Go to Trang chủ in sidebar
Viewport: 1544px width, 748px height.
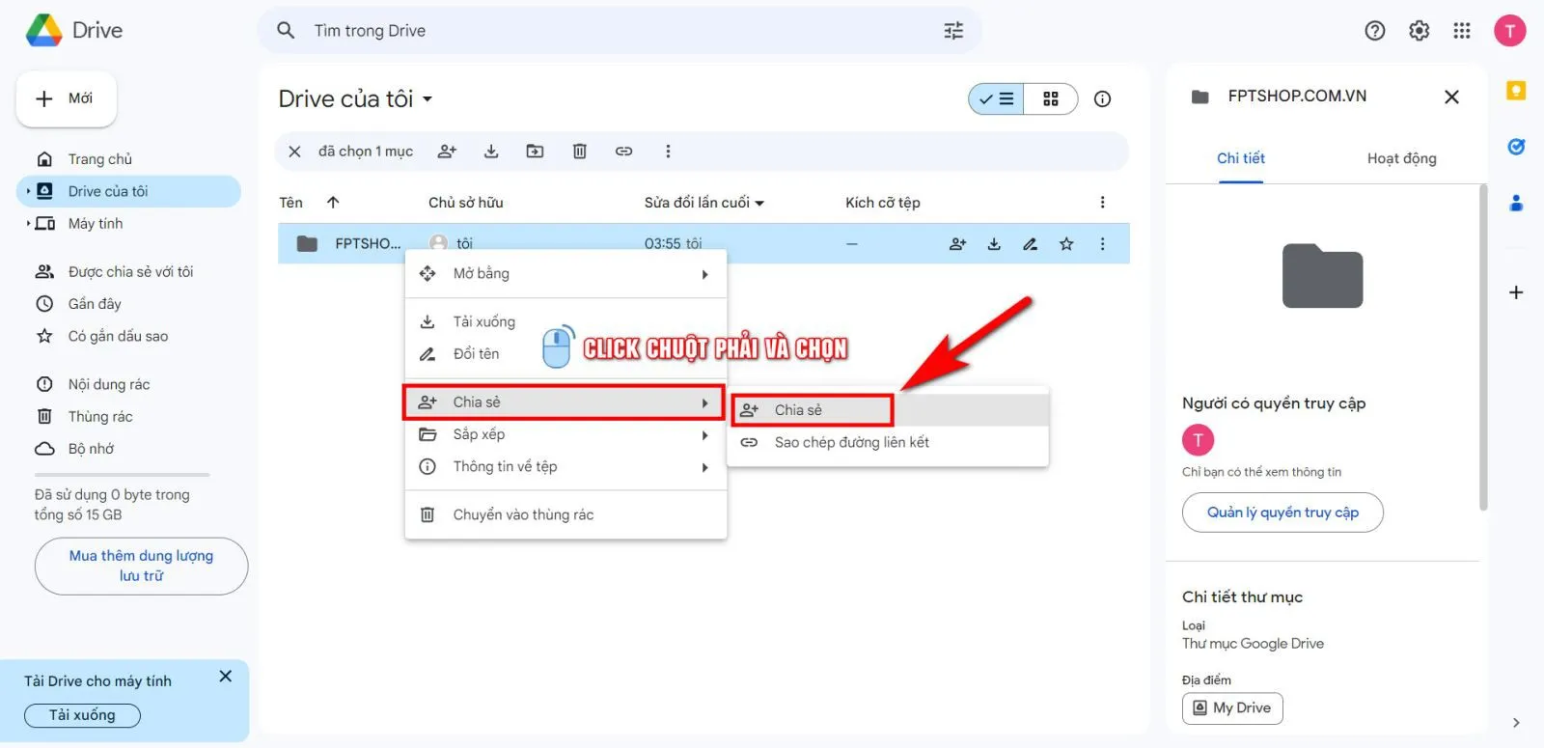[x=128, y=159]
